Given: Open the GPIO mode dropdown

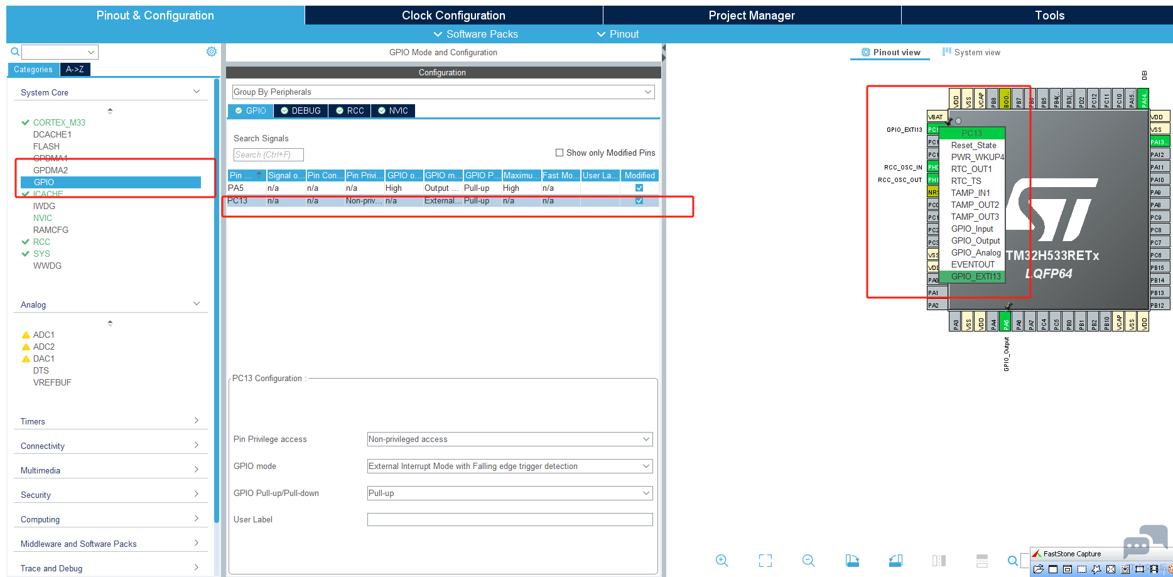Looking at the screenshot, I should tap(510, 466).
